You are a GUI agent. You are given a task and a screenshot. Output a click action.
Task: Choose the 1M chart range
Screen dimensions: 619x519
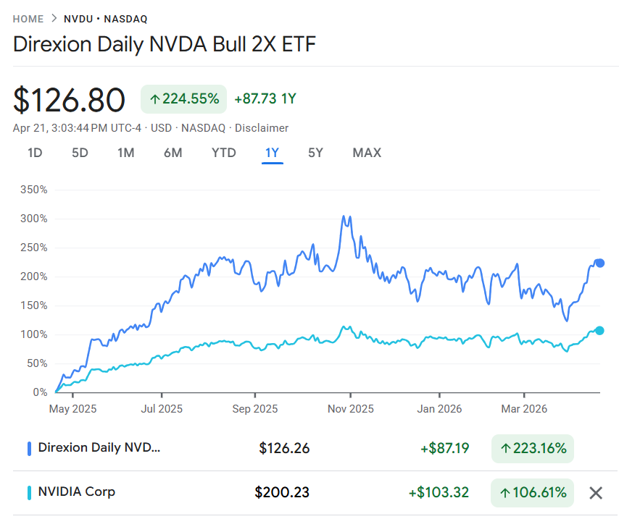(126, 153)
